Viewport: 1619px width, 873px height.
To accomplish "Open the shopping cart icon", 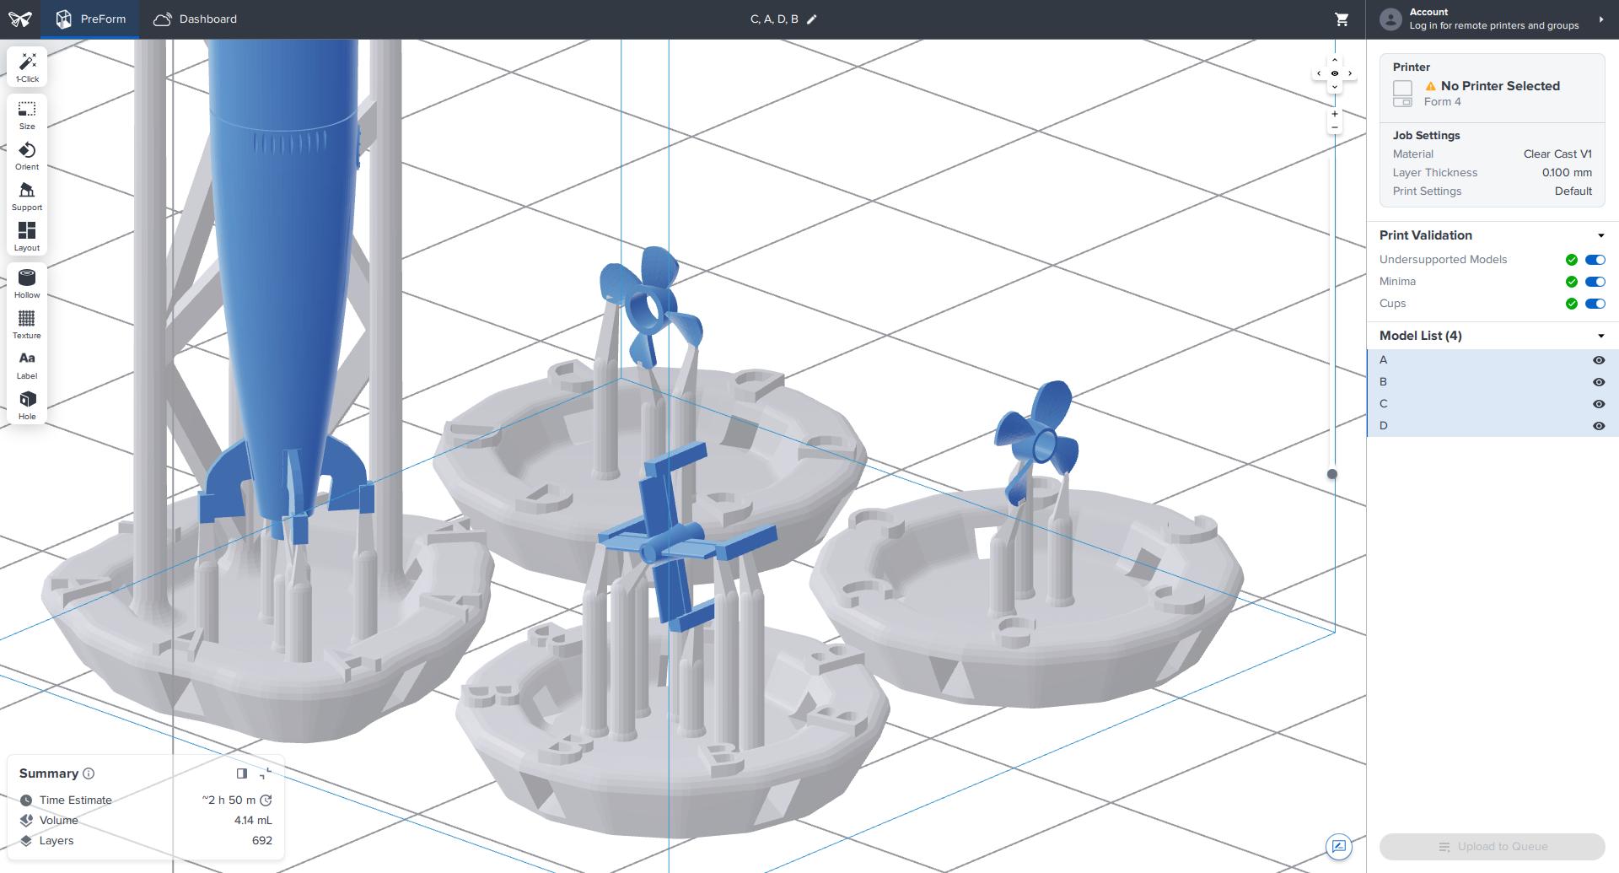I will tap(1342, 19).
